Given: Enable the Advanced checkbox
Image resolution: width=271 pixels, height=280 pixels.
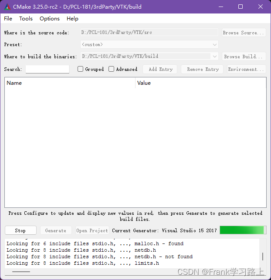Looking at the screenshot, I should tap(112, 69).
